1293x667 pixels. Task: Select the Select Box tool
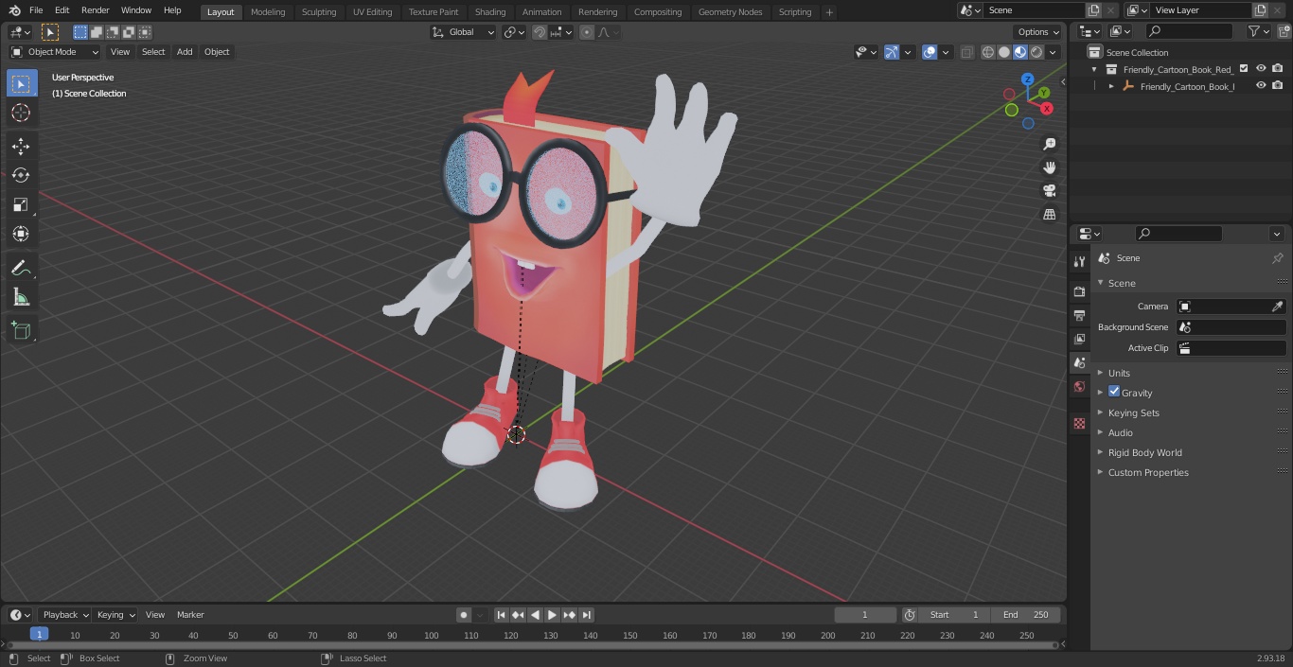click(21, 83)
